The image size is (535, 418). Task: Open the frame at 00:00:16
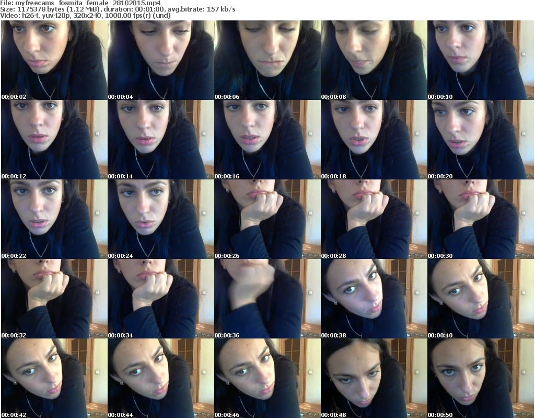tap(267, 140)
